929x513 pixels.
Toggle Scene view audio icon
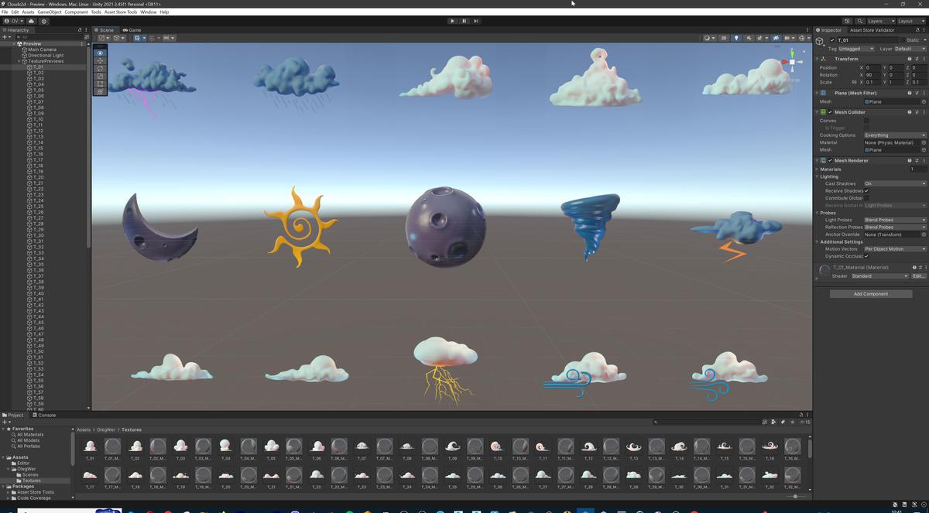[749, 38]
